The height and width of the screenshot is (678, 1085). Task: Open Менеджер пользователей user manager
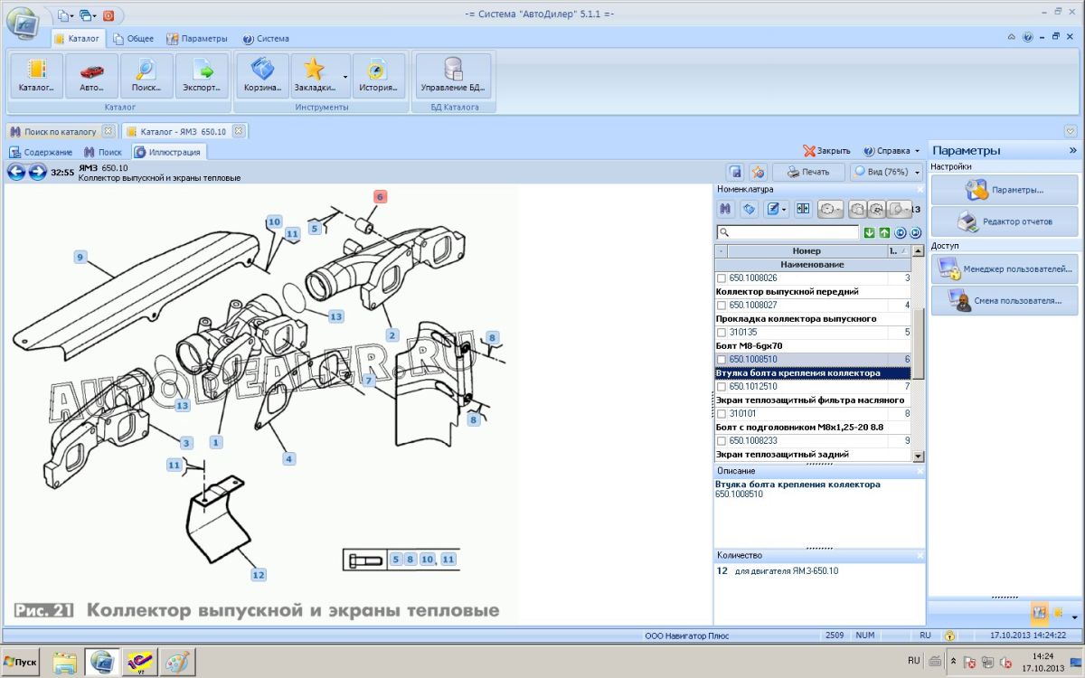(1005, 268)
